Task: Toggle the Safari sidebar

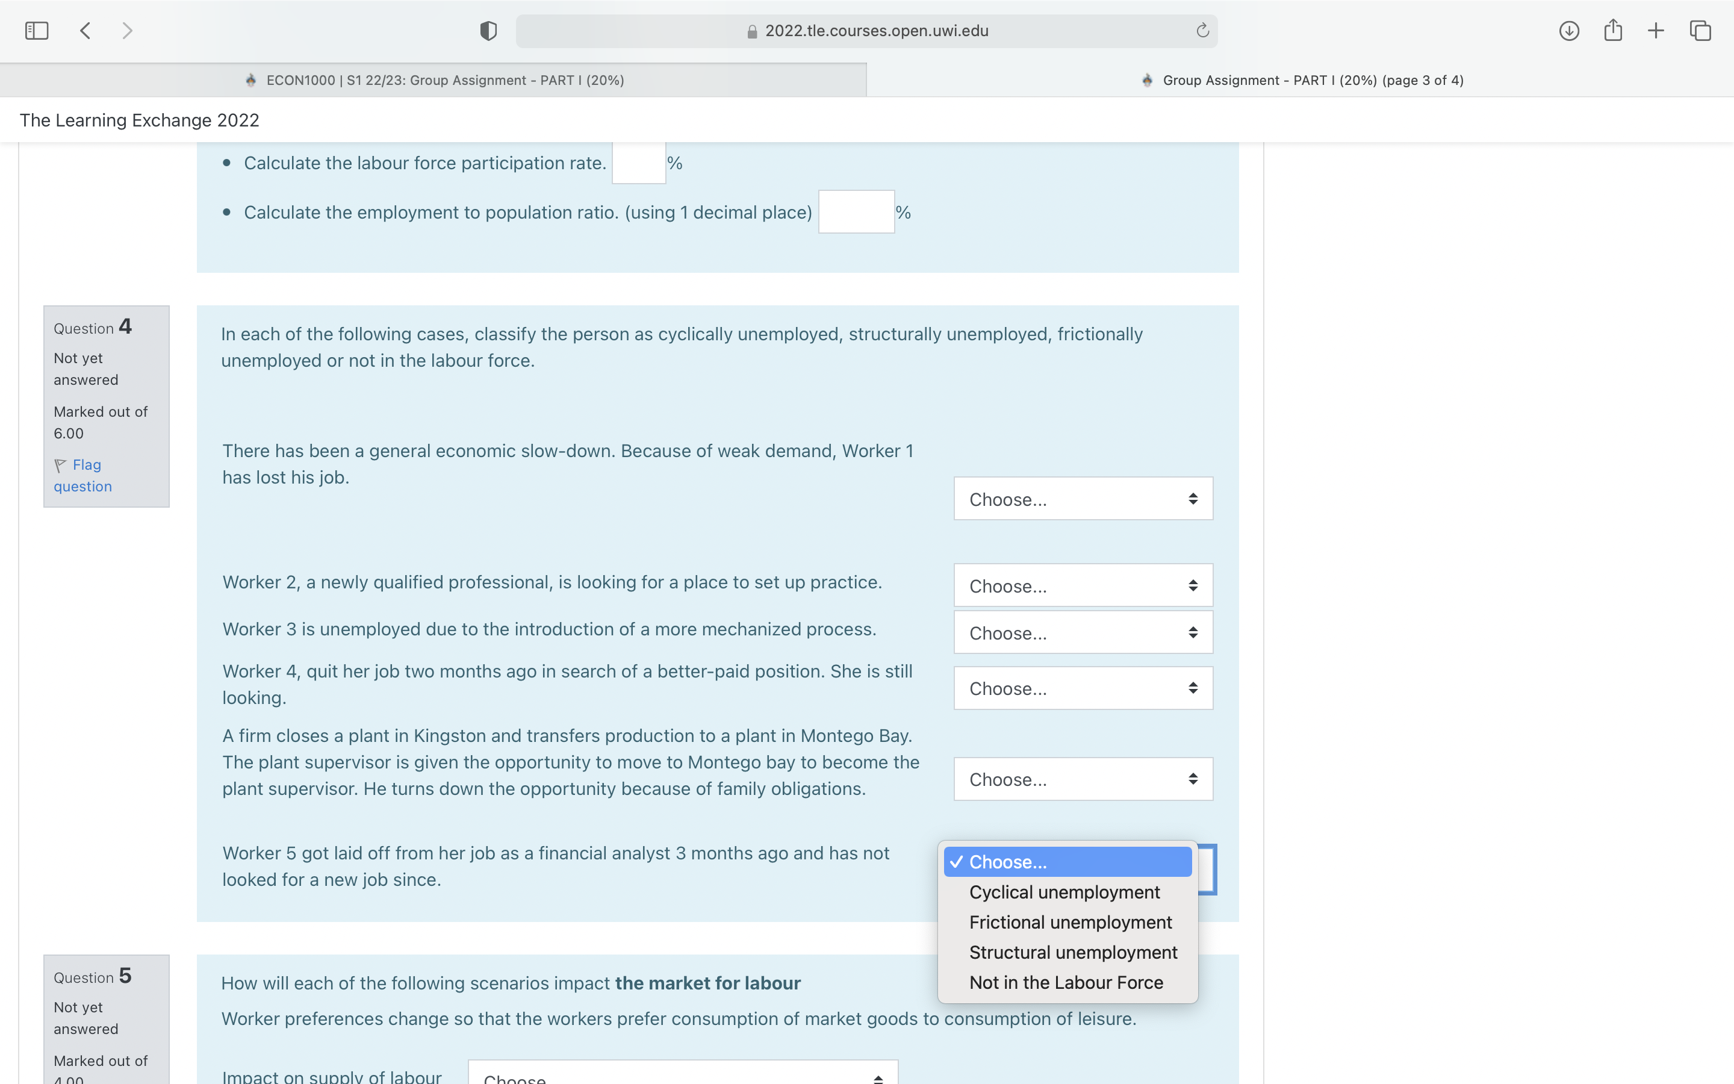Action: 37,30
